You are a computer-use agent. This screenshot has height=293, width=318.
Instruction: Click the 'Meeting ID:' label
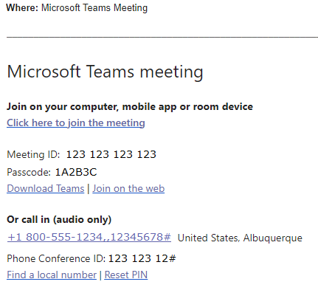tap(33, 154)
